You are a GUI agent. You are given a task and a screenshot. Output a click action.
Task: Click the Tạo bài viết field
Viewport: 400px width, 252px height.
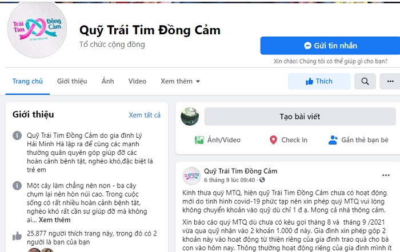(300, 117)
